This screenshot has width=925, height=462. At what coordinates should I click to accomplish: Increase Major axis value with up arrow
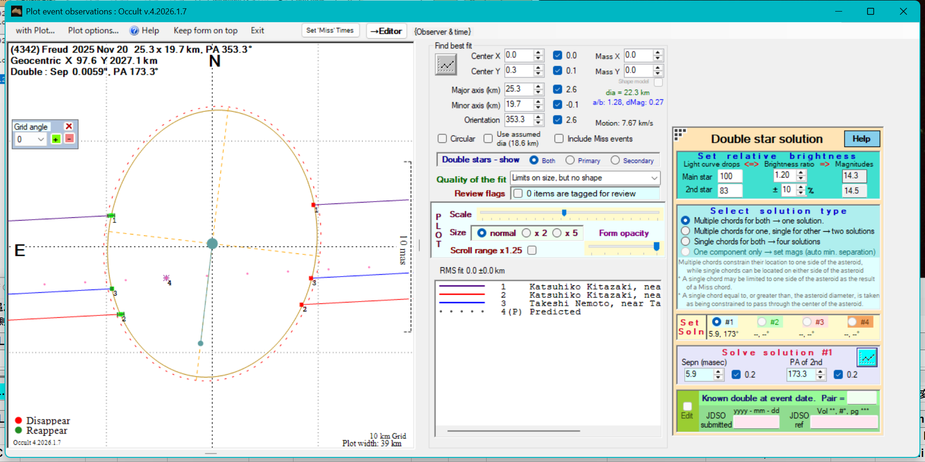(x=538, y=86)
